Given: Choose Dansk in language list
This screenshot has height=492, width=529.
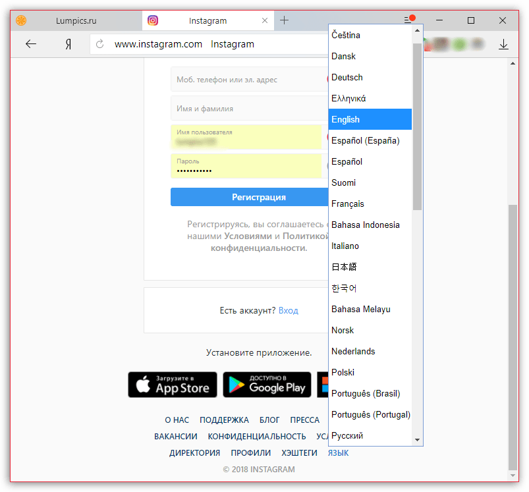Looking at the screenshot, I should 370,56.
